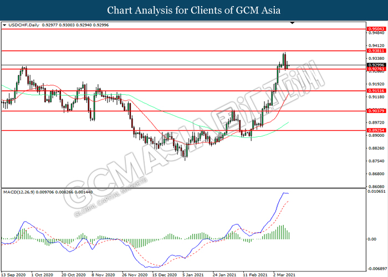Click the black current price tag 0.92996
Viewport: 388px width, 277px height.
375,65
